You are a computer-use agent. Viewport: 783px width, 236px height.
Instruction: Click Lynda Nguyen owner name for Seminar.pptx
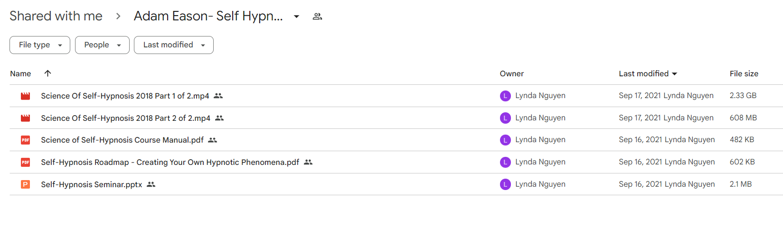[540, 184]
